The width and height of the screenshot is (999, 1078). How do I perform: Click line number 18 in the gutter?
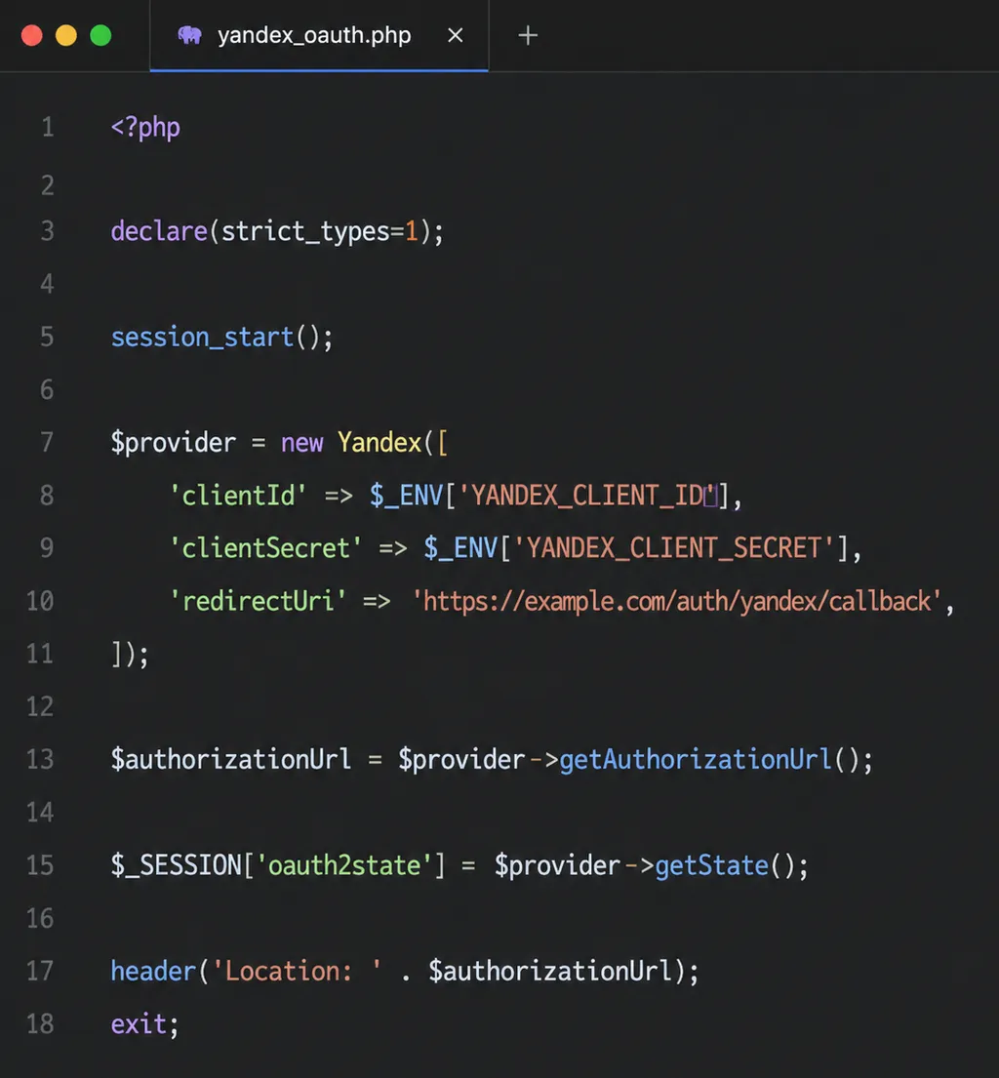coord(40,1023)
